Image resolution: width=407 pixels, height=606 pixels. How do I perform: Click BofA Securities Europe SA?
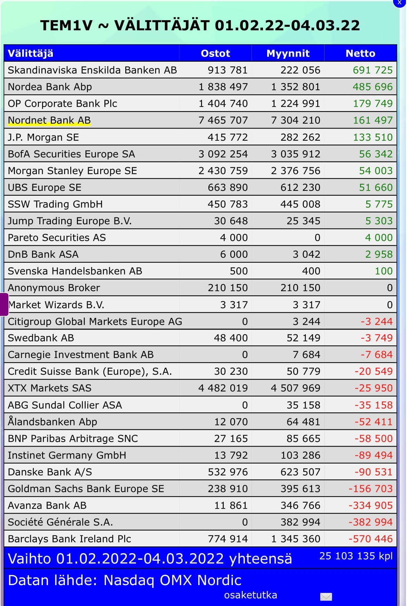[71, 154]
